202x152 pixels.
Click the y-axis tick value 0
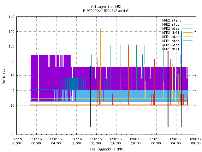[x=13, y=120]
